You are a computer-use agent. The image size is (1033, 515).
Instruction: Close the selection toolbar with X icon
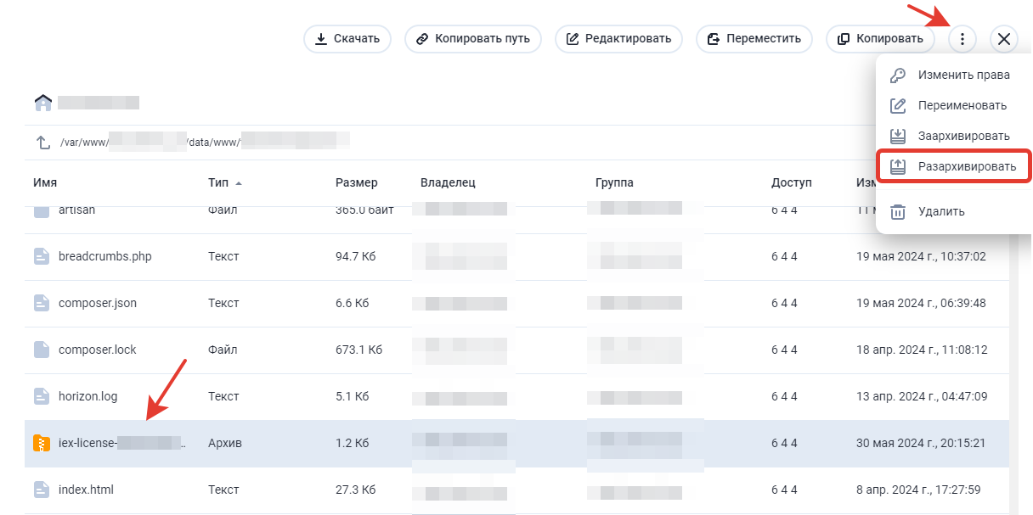pos(1004,39)
